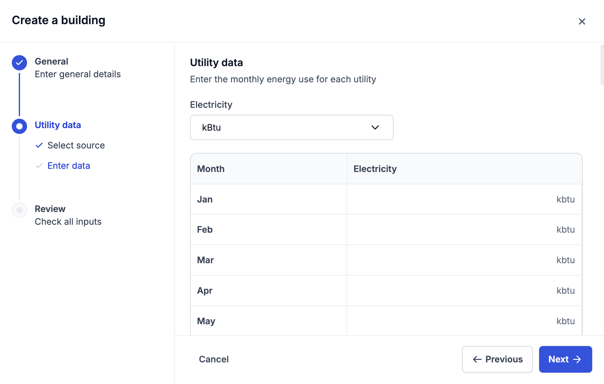This screenshot has height=384, width=604.
Task: Go back with the Previous button
Action: pyautogui.click(x=497, y=359)
